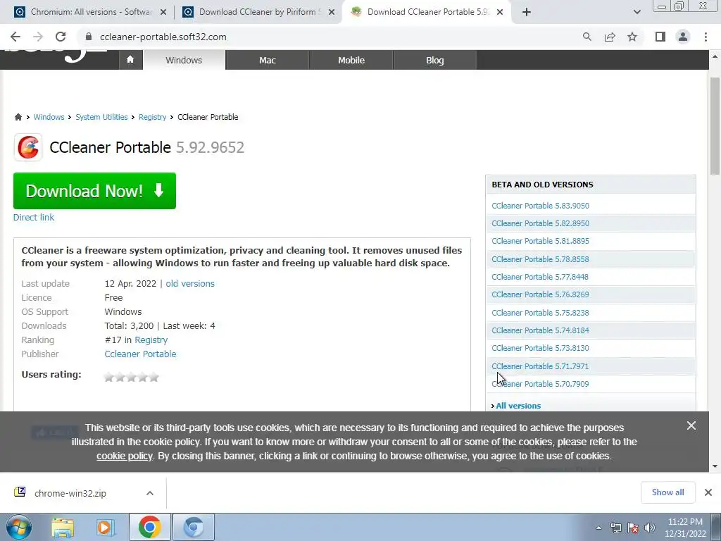Open Windows Explorer from taskbar
Screen dimensions: 721x541
[63, 527]
